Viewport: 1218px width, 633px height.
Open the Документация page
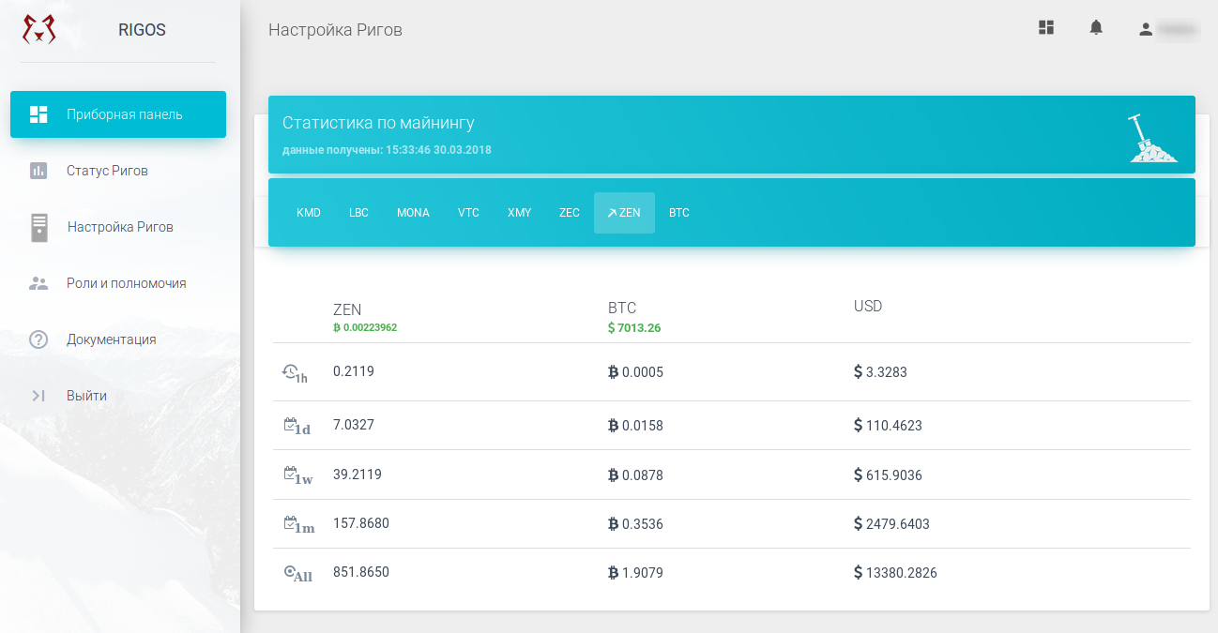point(118,339)
